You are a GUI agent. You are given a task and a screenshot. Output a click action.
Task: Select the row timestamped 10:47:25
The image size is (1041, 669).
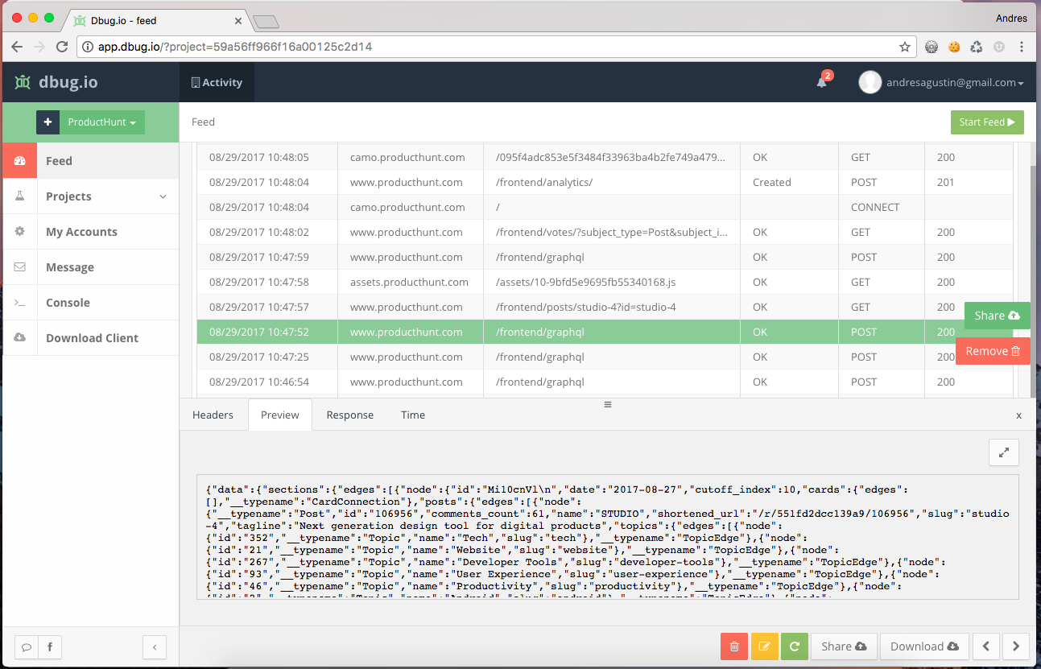point(605,357)
